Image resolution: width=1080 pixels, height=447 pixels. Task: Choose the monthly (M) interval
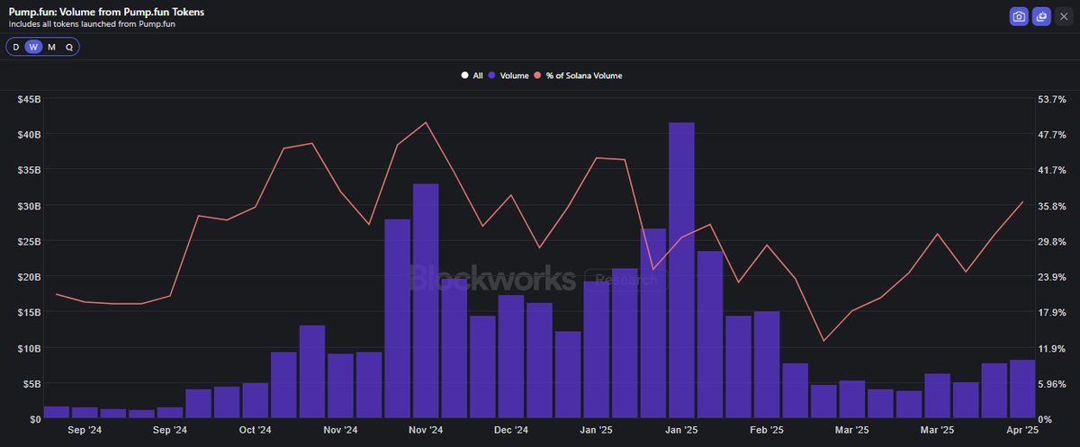[51, 47]
